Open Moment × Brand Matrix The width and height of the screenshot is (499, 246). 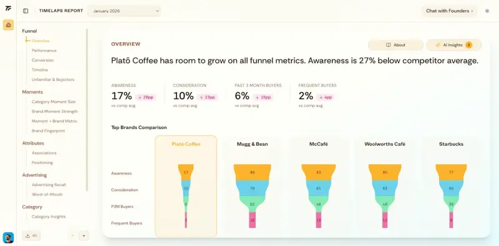tap(54, 121)
